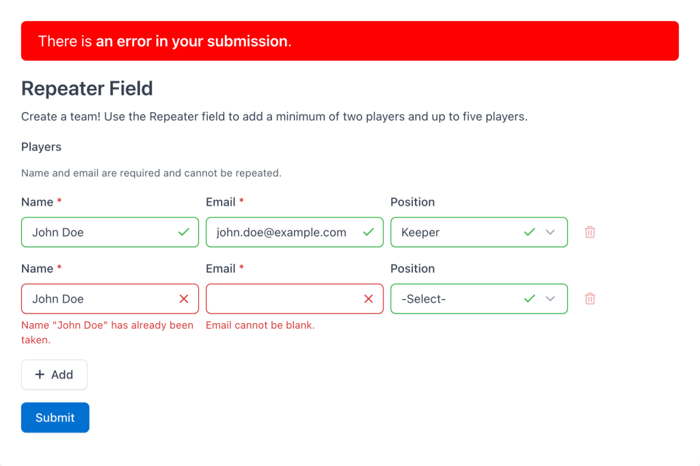The width and height of the screenshot is (700, 466).
Task: Click the green checkmark in john.doe email field
Action: coord(368,232)
